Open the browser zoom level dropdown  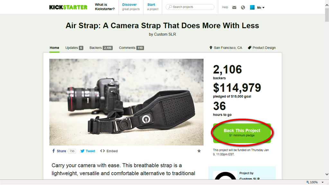pyautogui.click(x=323, y=182)
